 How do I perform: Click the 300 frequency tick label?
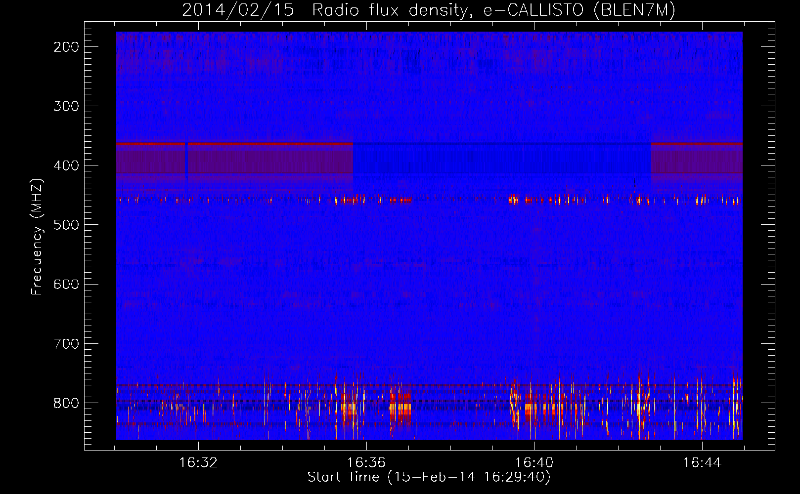point(66,106)
